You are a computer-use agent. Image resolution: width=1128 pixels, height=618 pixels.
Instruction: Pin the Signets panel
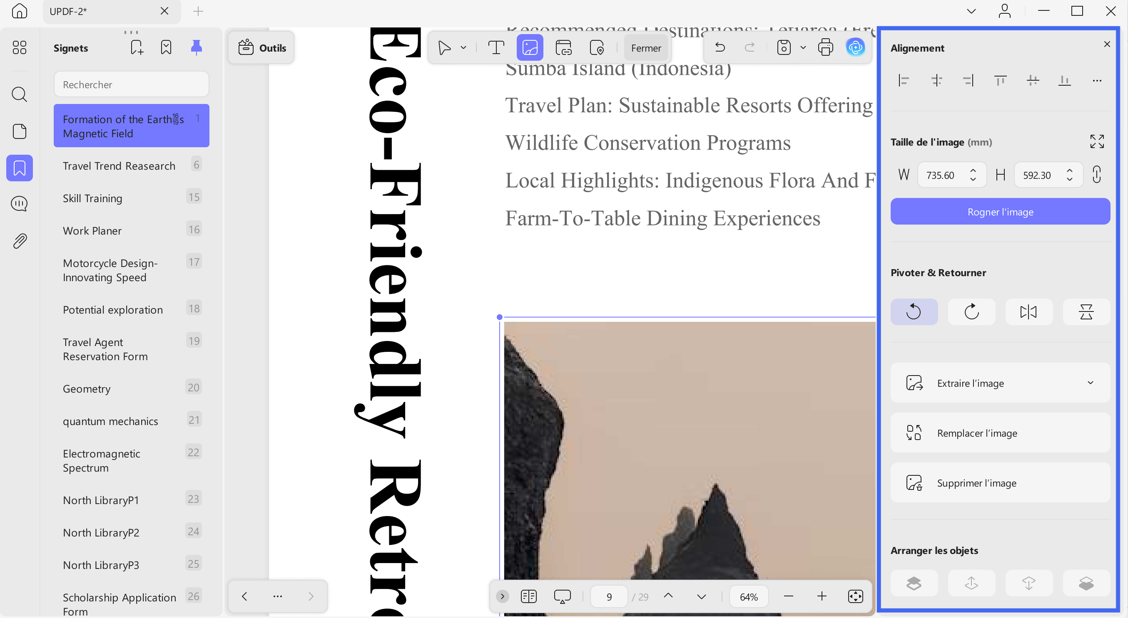pos(196,47)
